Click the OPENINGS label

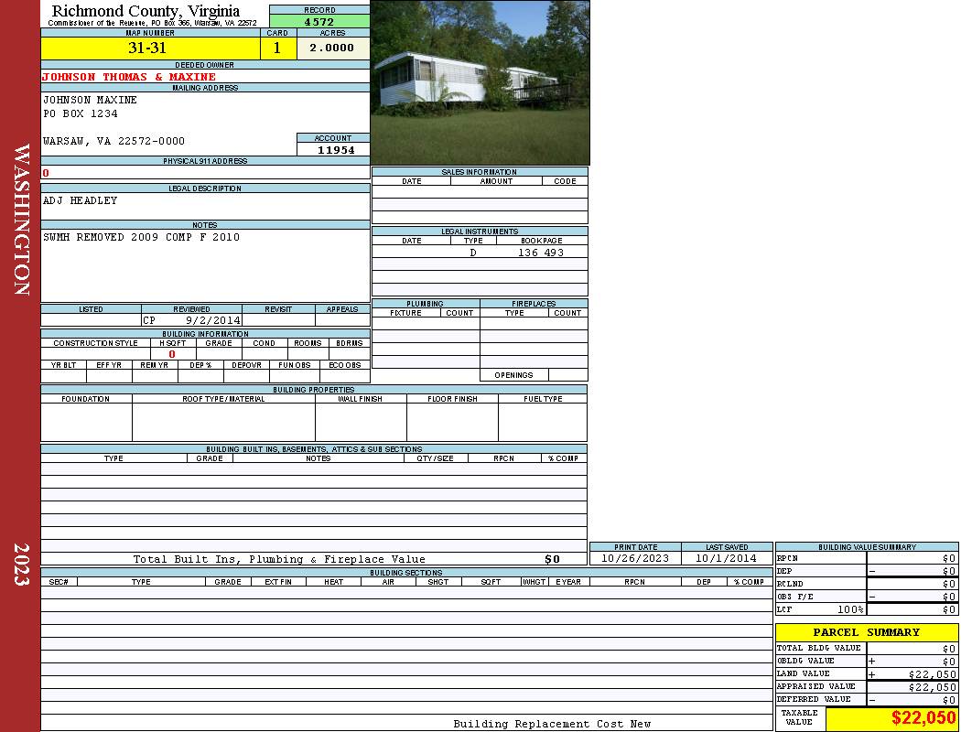513,375
